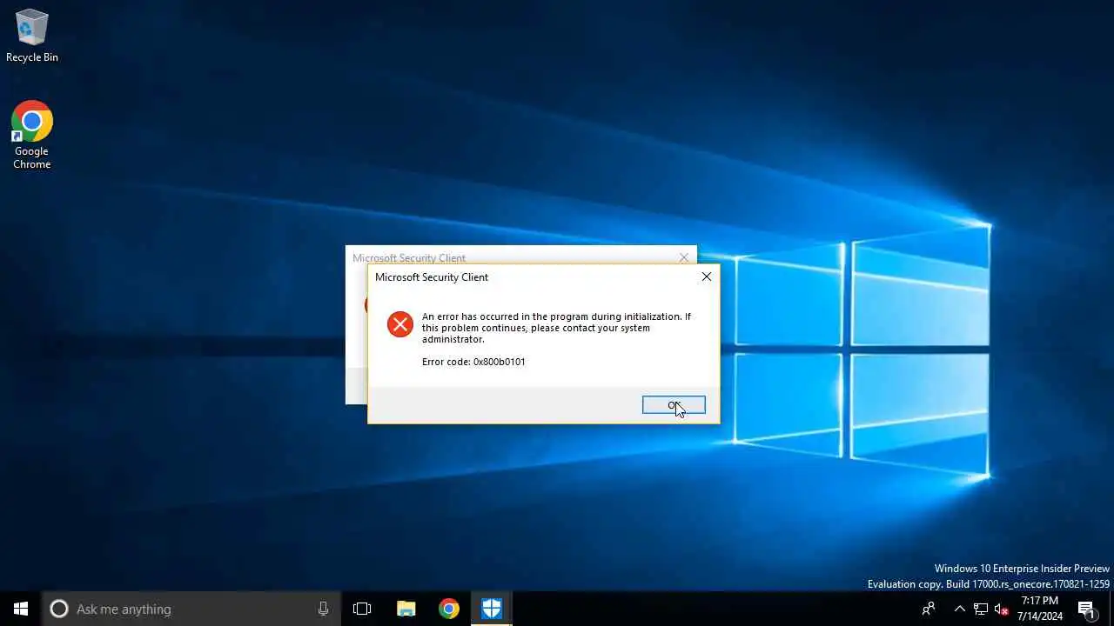1114x626 pixels.
Task: Select the Security Client shield taskbar icon
Action: (492, 609)
